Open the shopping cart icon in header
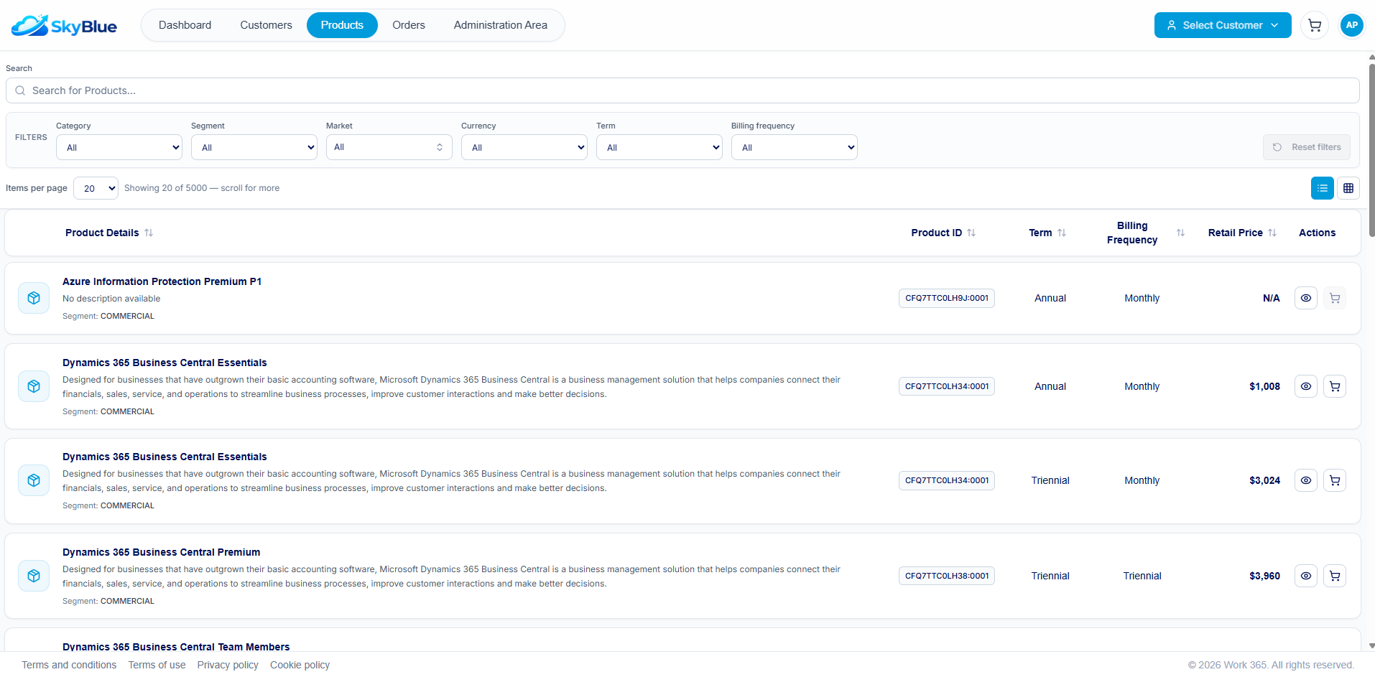Image resolution: width=1375 pixels, height=677 pixels. (1315, 25)
